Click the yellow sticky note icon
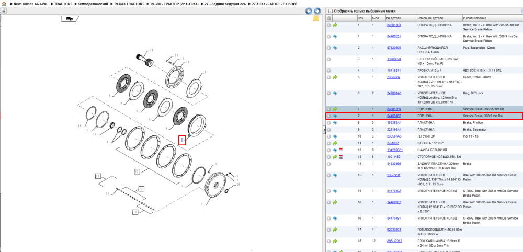The width and height of the screenshot is (523, 252). click(315, 18)
